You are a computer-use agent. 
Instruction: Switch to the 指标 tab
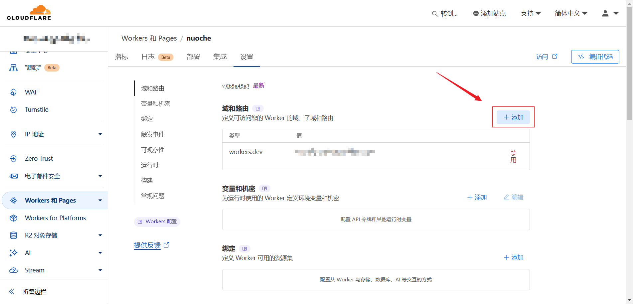pos(121,57)
